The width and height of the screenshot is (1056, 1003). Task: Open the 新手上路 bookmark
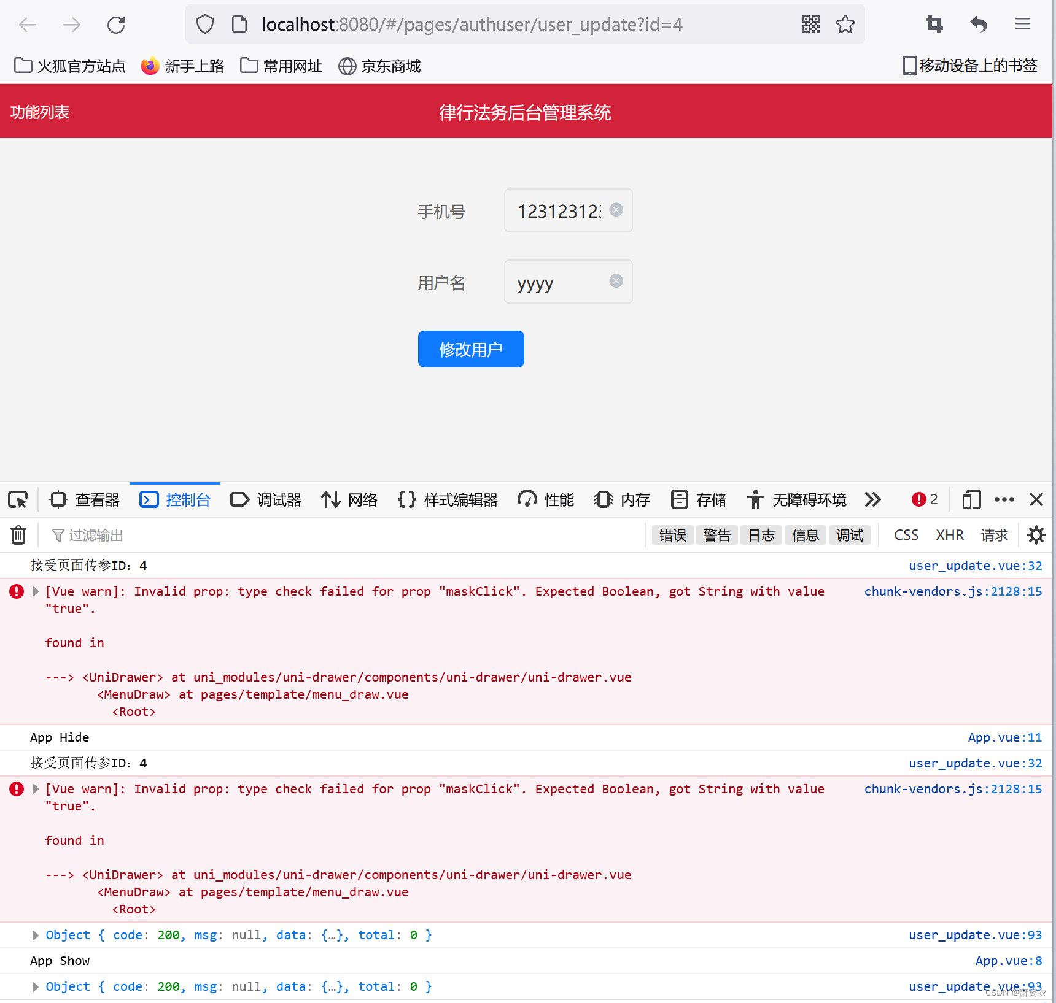[182, 66]
